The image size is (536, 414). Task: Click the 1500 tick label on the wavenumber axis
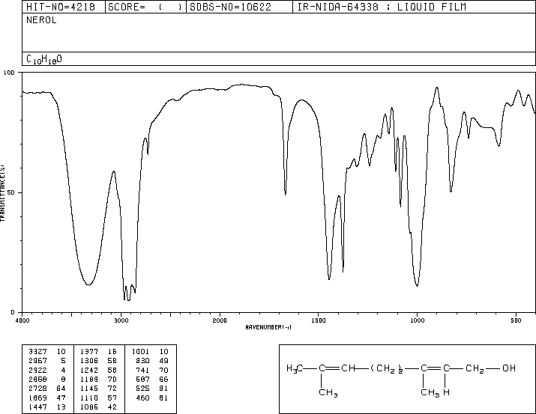point(319,320)
